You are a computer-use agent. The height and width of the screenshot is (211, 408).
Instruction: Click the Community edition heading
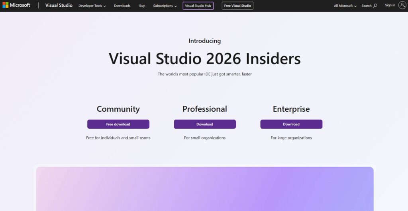pos(118,109)
